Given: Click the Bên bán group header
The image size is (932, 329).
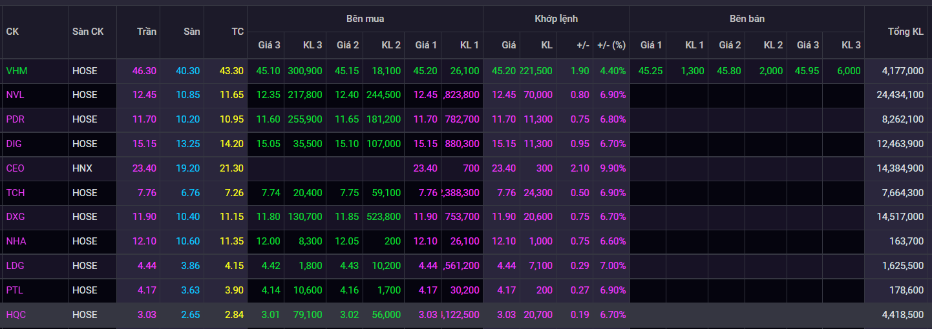Looking at the screenshot, I should tap(747, 19).
